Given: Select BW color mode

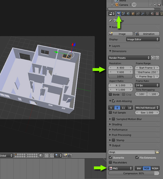Looking at the screenshot, I should click(x=139, y=168).
